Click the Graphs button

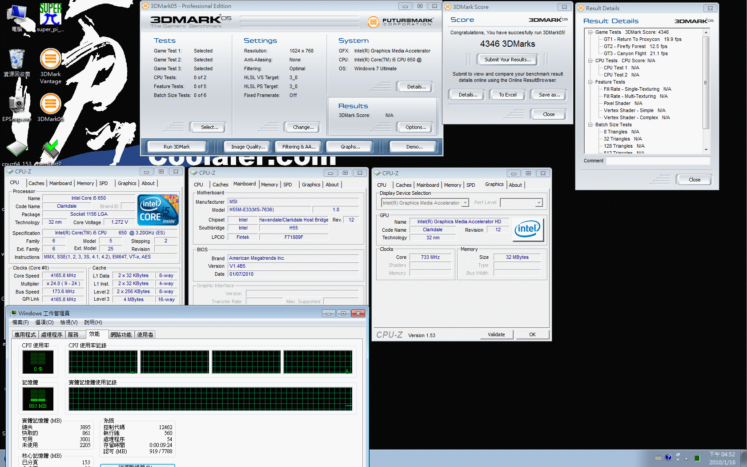point(350,147)
